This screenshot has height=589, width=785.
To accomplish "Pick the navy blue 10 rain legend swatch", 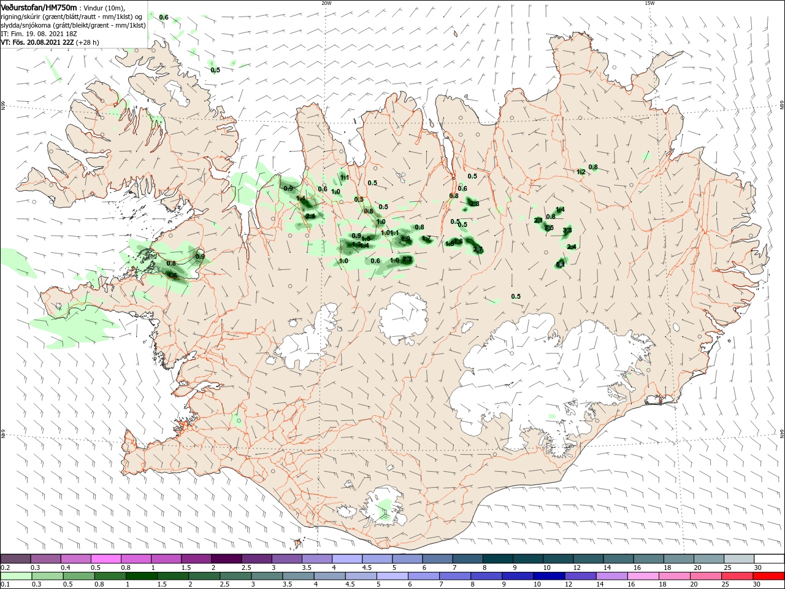I will (x=549, y=576).
